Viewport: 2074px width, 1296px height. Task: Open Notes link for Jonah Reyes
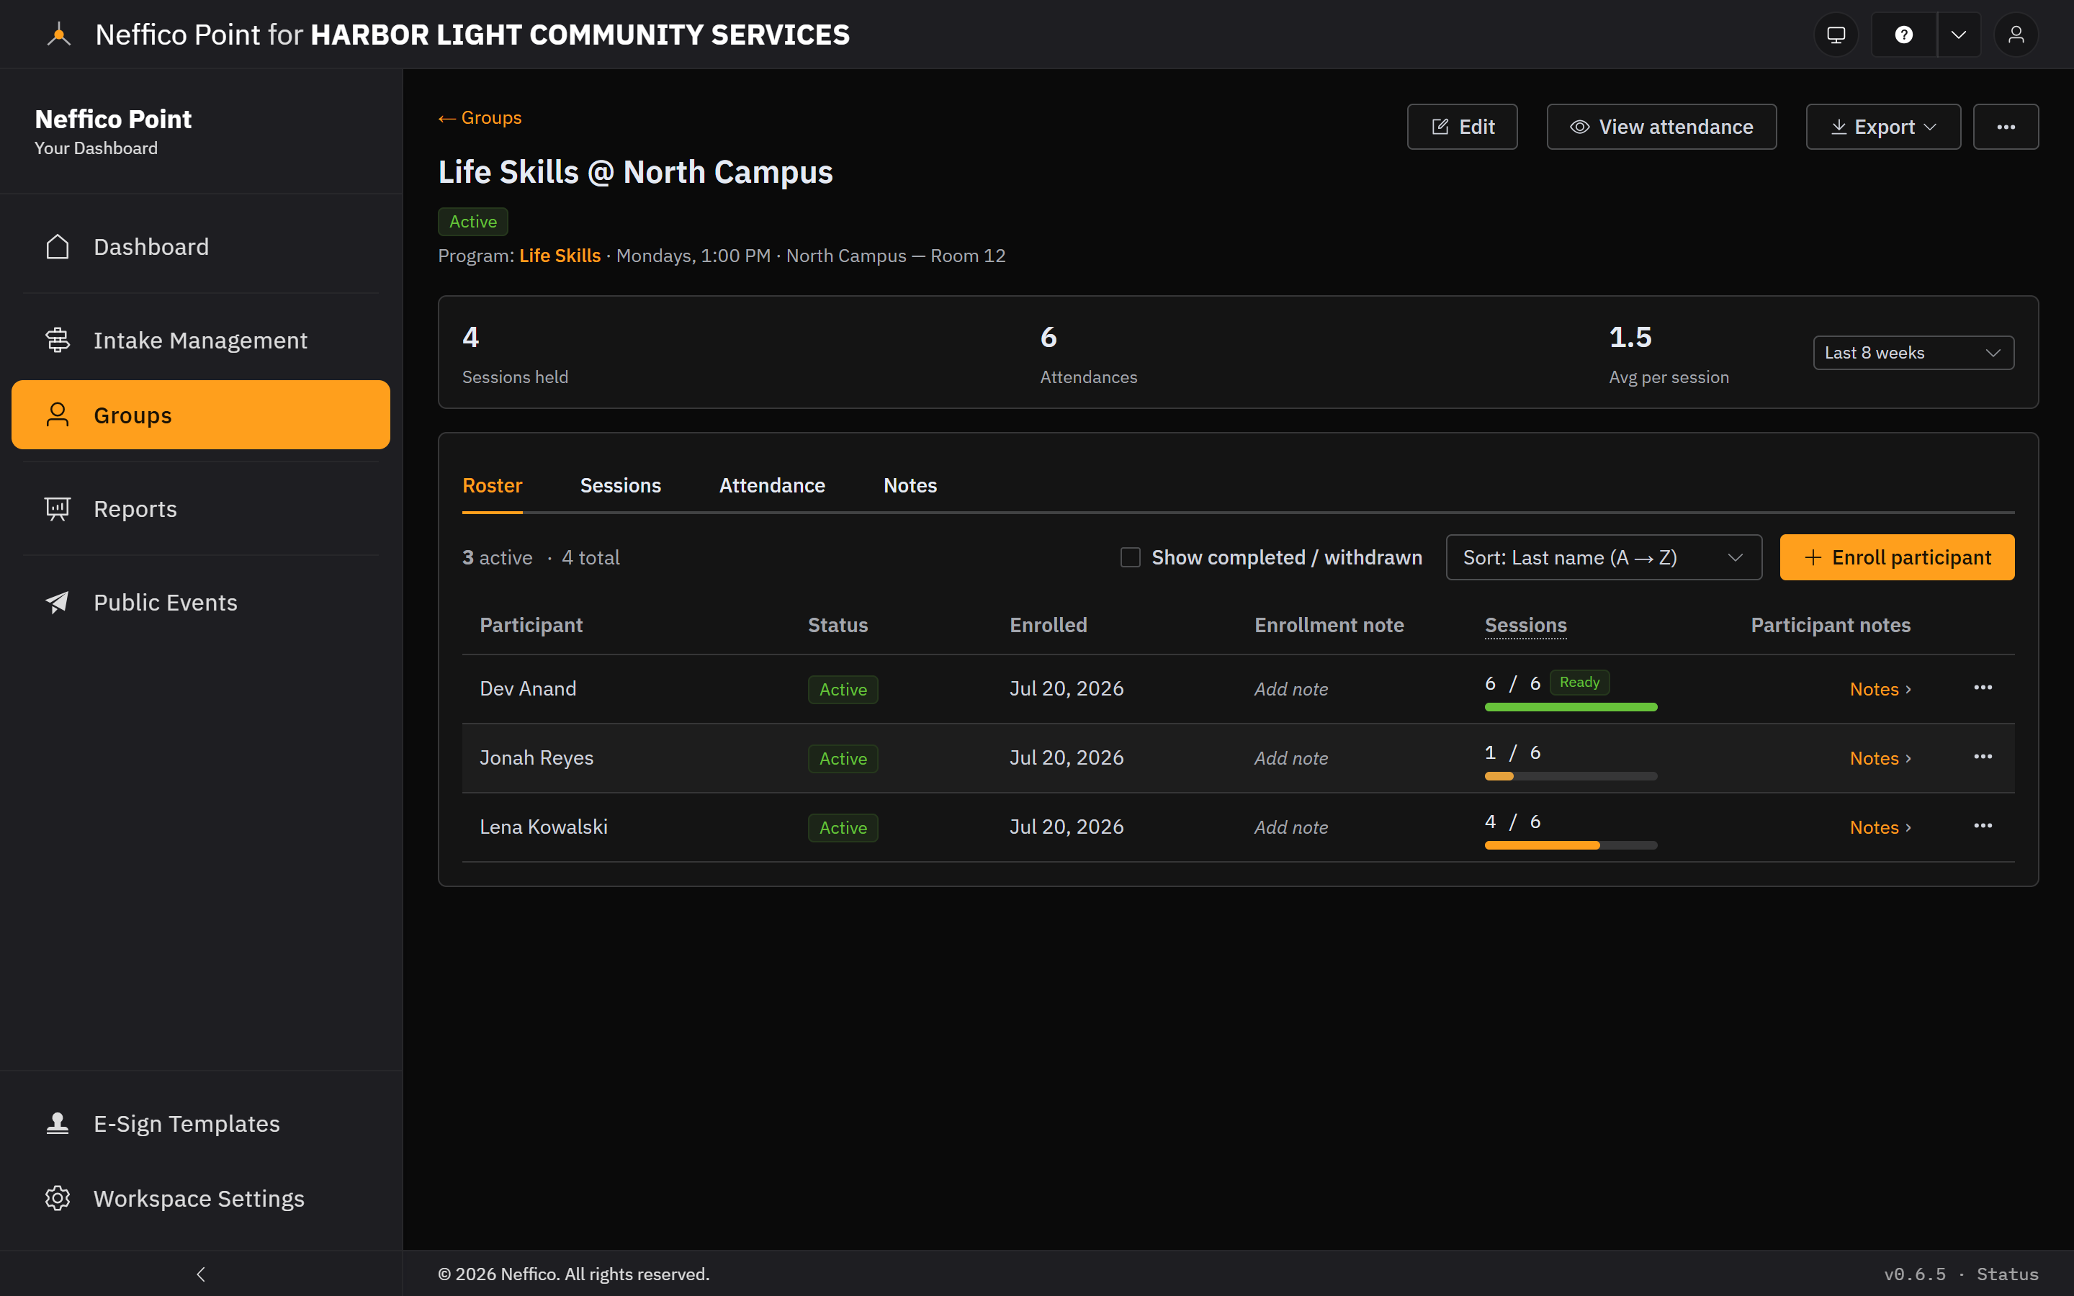[x=1880, y=759]
